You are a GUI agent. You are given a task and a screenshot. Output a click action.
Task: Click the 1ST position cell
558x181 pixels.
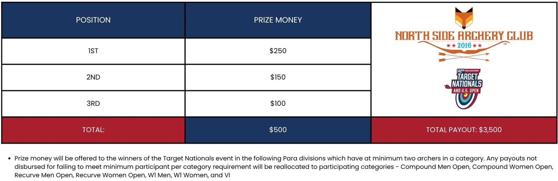(93, 51)
